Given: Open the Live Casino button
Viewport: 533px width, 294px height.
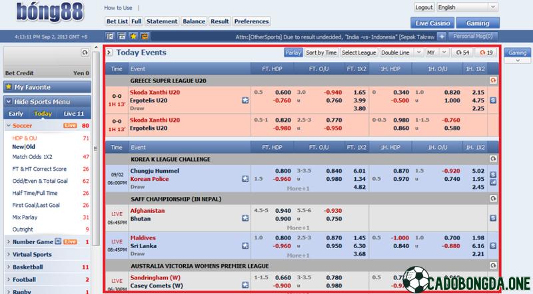Looking at the screenshot, I should [432, 23].
